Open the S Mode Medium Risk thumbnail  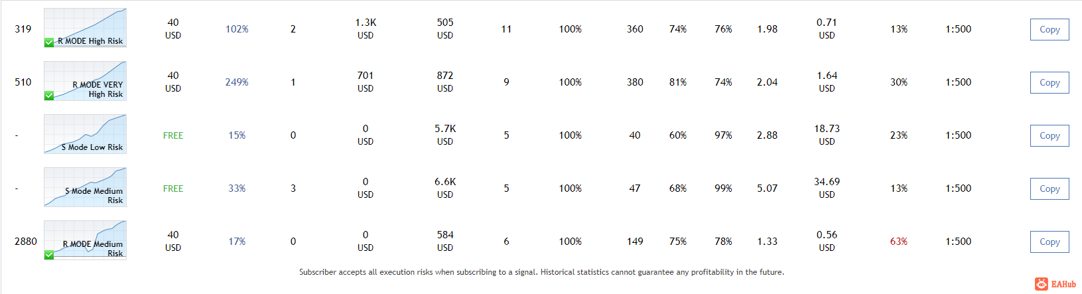85,187
